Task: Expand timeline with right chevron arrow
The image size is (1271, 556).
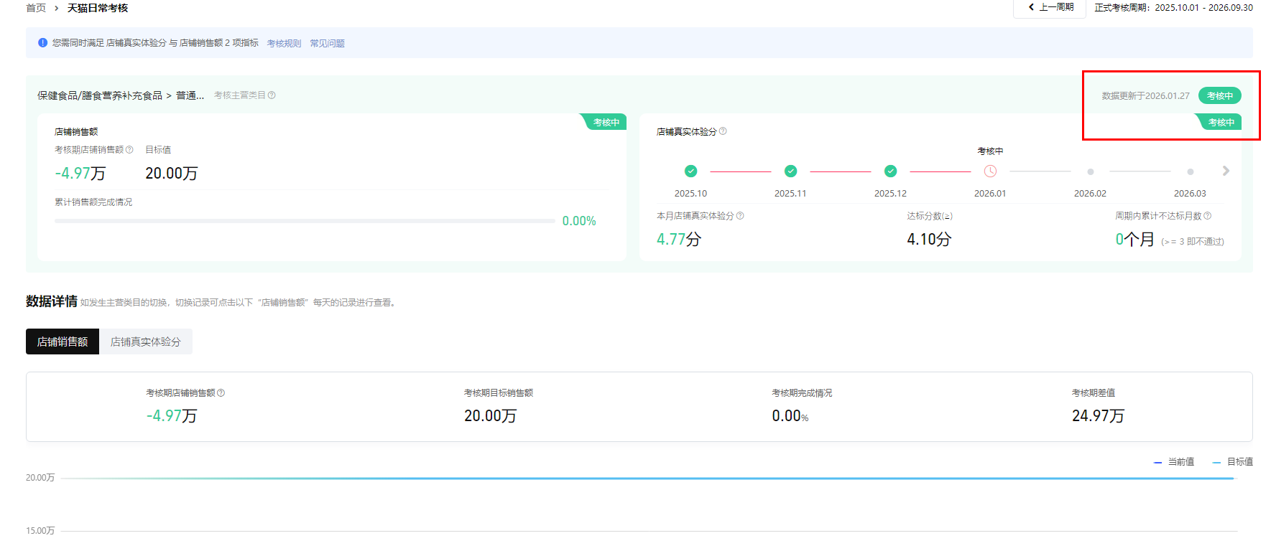Action: click(1226, 171)
